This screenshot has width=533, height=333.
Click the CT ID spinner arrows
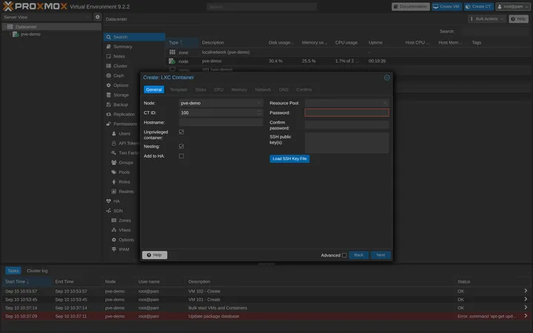point(259,112)
